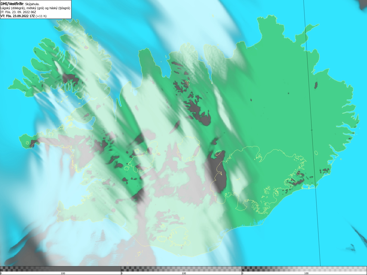Click the light grey high-cloud color scale bar
Viewport: 367px width, 275px height.
304,269
